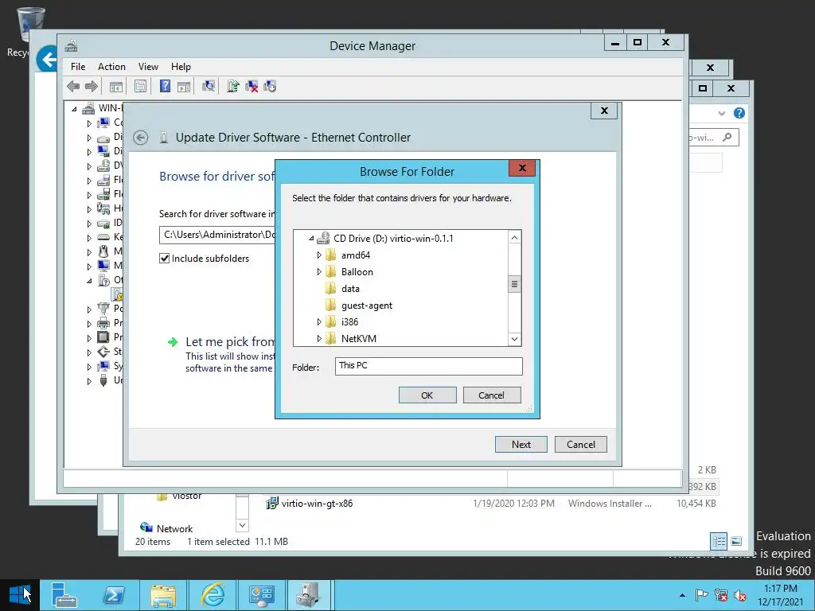Expand the Keyboards node in Device Manager
This screenshot has width=815, height=611.
tap(89, 237)
